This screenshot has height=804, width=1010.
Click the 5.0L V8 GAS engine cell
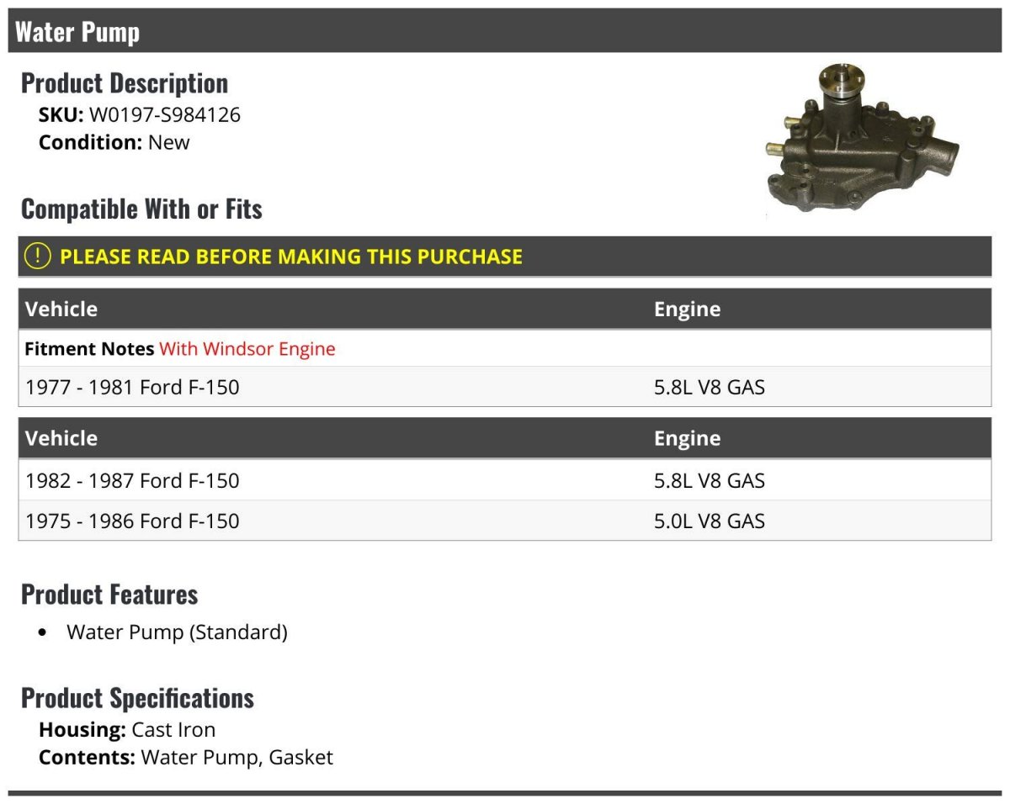click(x=710, y=521)
